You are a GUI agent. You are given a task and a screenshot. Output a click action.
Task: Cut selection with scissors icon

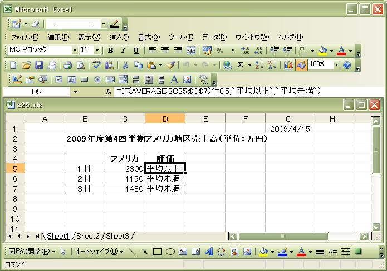125,65
